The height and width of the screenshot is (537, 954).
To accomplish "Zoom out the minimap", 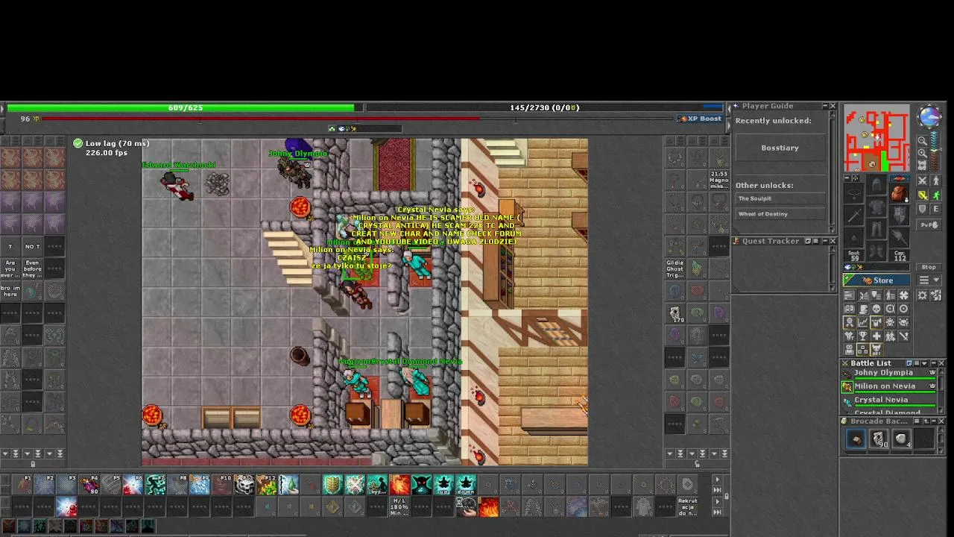I will (923, 140).
